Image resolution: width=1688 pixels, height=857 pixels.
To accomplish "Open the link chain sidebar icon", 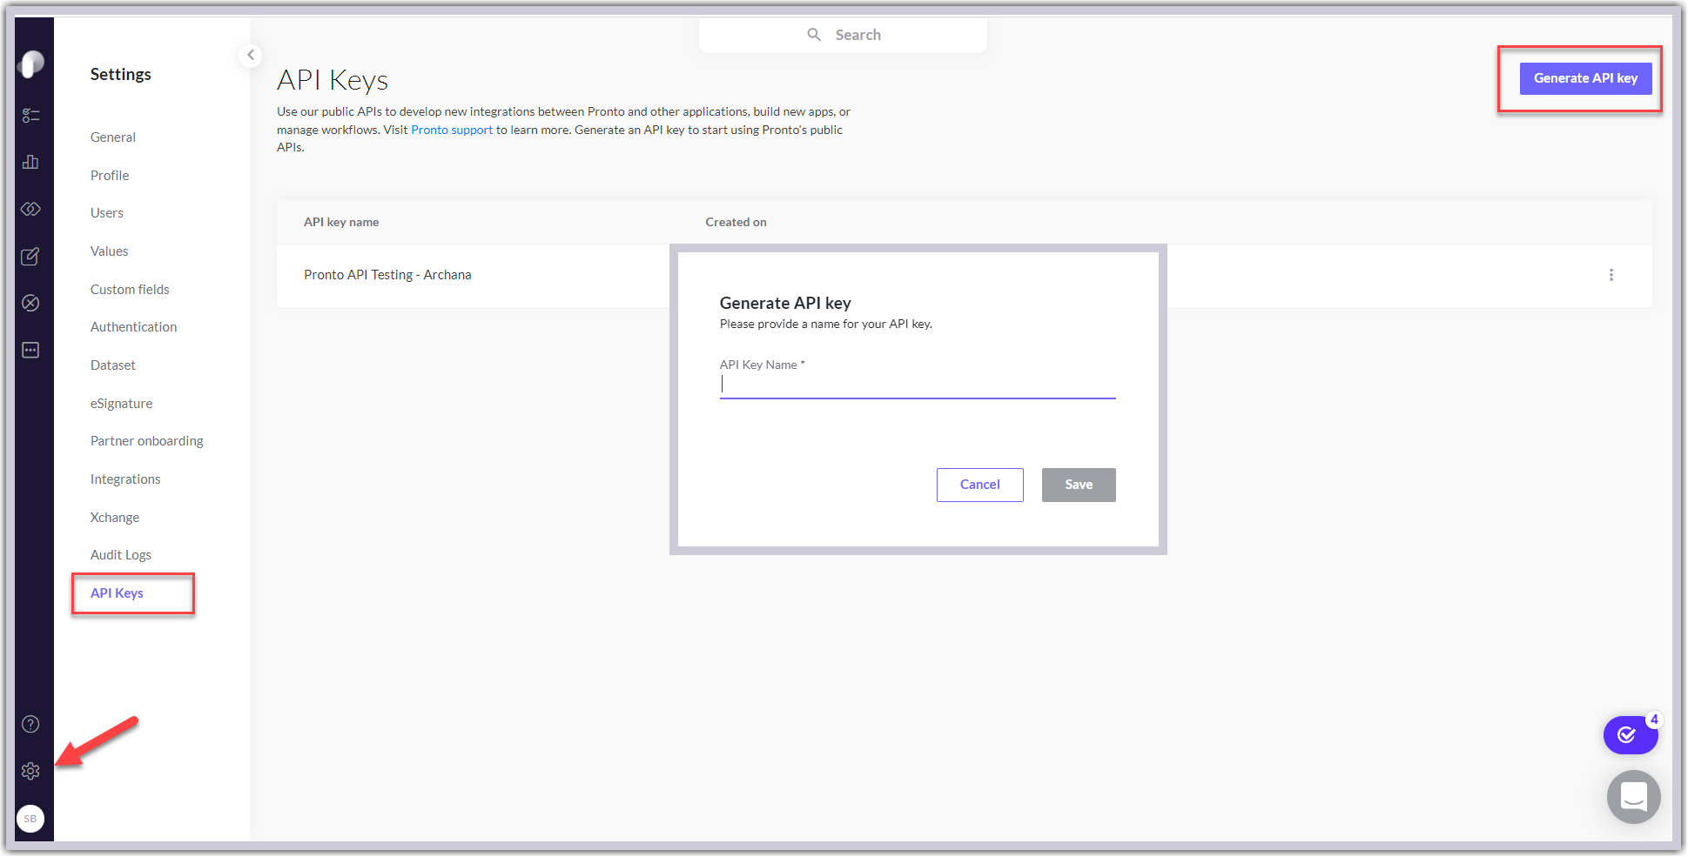I will (30, 209).
